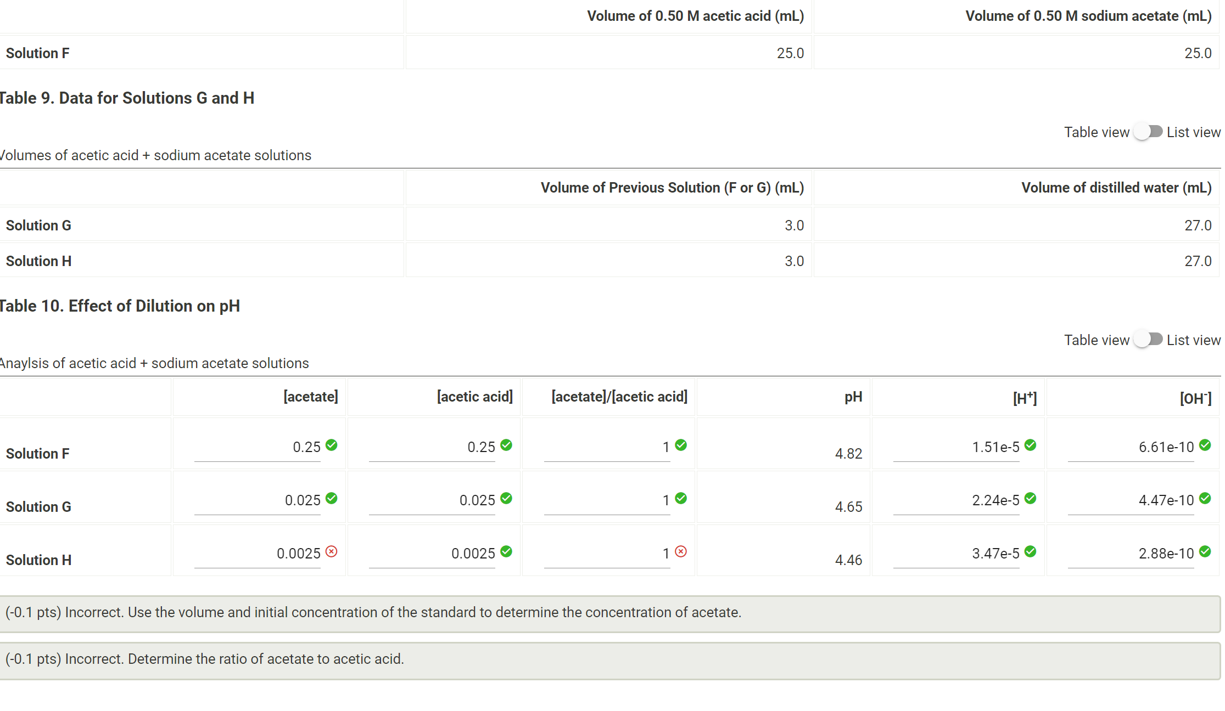The width and height of the screenshot is (1225, 711).
Task: Click Table 10 List view label
Action: tap(1193, 340)
